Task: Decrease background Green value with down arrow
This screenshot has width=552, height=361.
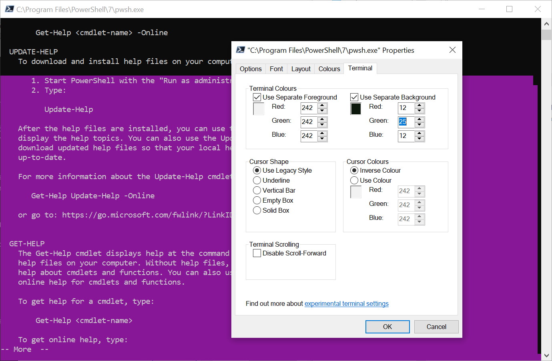Action: pos(420,125)
